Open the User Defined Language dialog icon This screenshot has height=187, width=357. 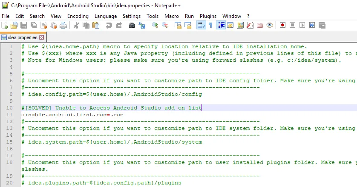point(230,25)
